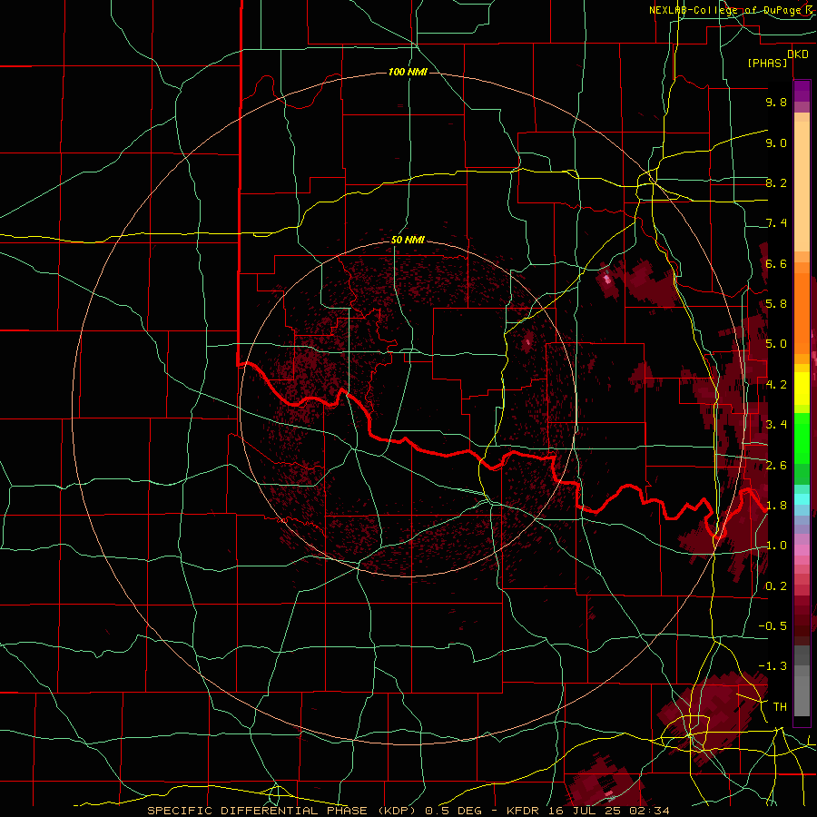Click the 0.5 DEG elevation angle text

pos(453,811)
